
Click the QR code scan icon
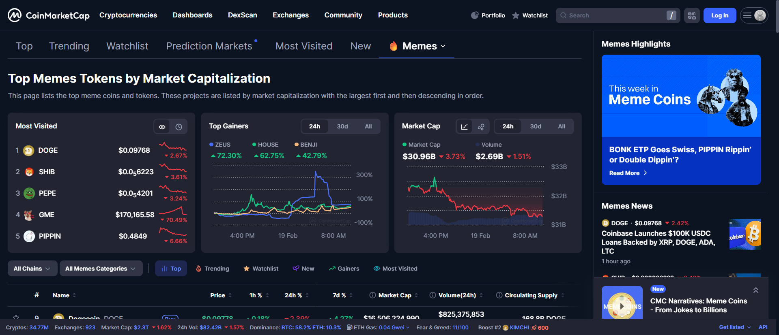click(x=692, y=15)
